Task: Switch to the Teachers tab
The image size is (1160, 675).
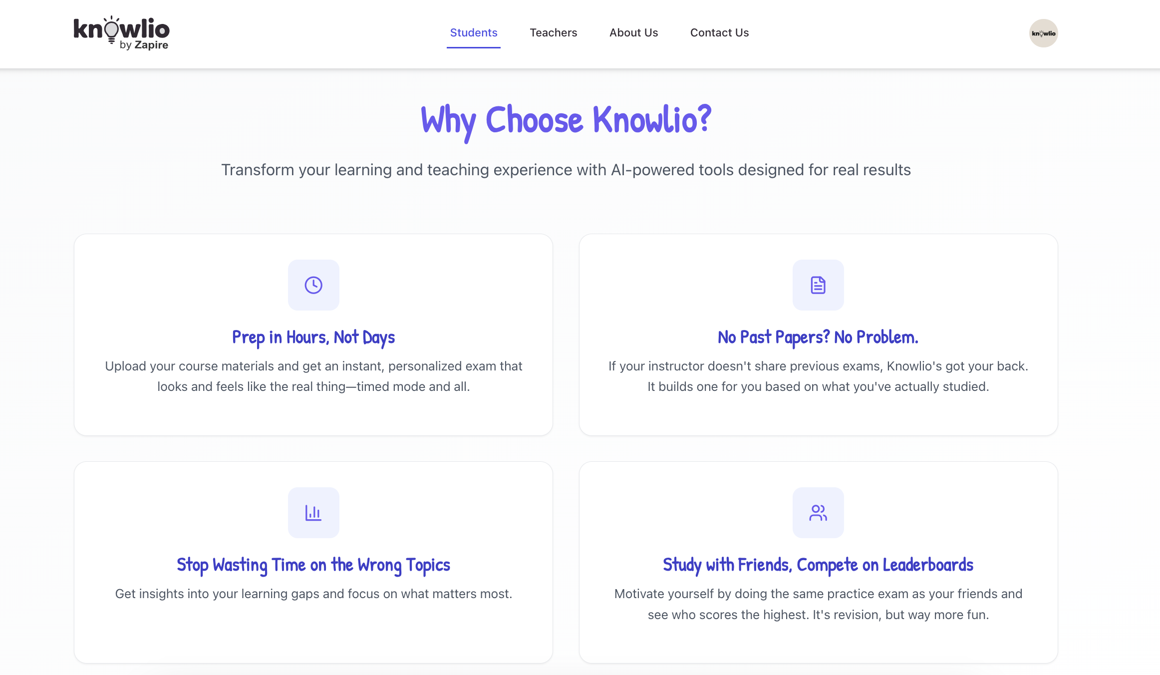Action: tap(553, 32)
